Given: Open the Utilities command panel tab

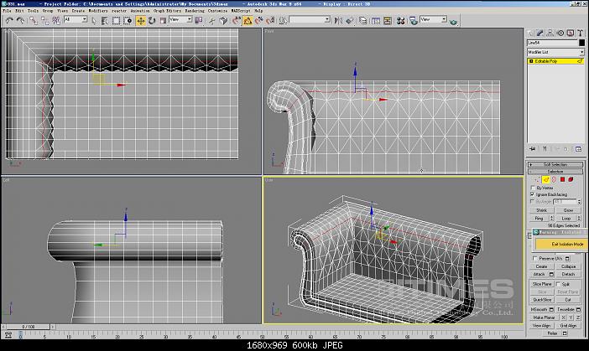Looking at the screenshot, I should point(580,31).
